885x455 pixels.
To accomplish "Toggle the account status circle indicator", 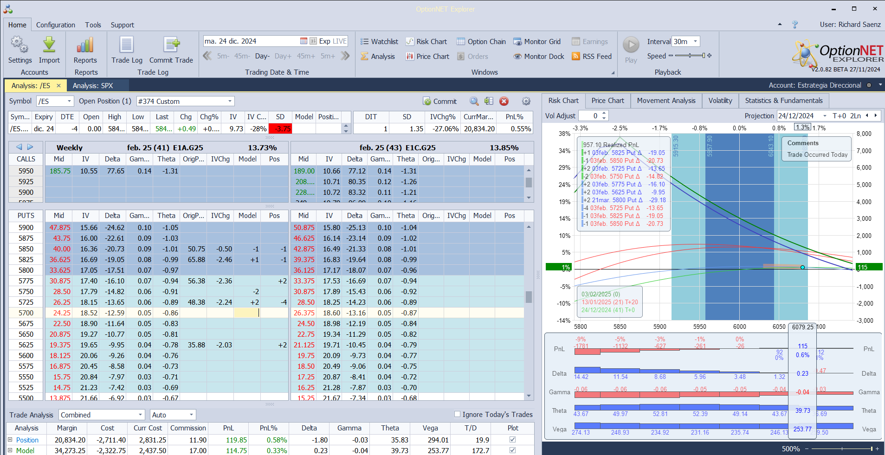I will click(869, 85).
